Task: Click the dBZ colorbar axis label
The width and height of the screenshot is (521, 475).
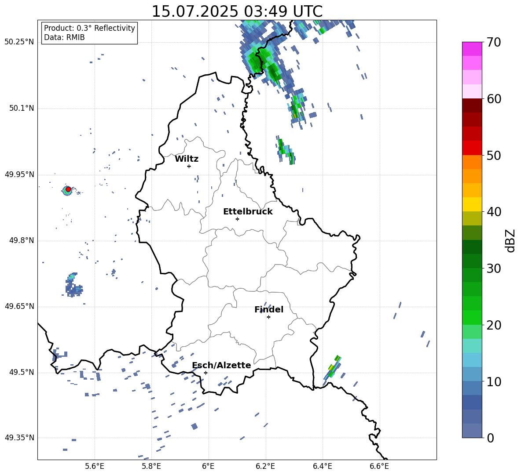Action: [x=510, y=240]
